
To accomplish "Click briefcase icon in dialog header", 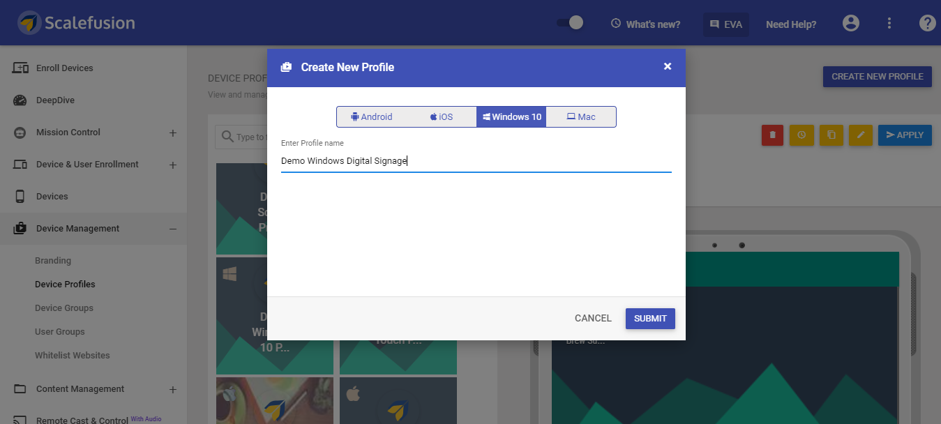I will point(286,67).
